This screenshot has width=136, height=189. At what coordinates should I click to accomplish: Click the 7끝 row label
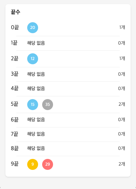point(15,134)
